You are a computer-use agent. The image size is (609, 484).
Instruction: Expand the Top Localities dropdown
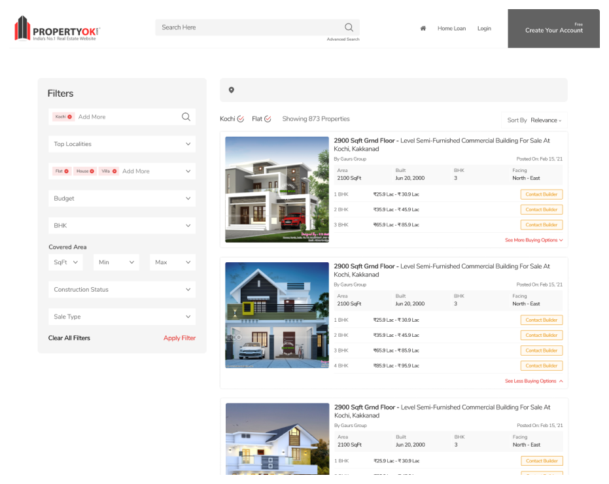point(122,144)
